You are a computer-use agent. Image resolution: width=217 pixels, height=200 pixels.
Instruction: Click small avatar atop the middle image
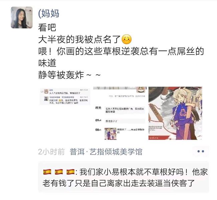(x=141, y=90)
